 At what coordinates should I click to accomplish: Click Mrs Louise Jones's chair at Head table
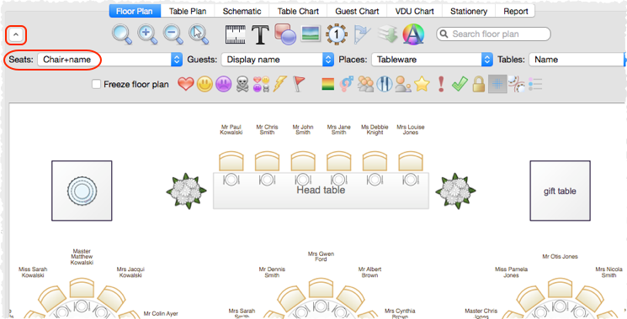pos(411,161)
